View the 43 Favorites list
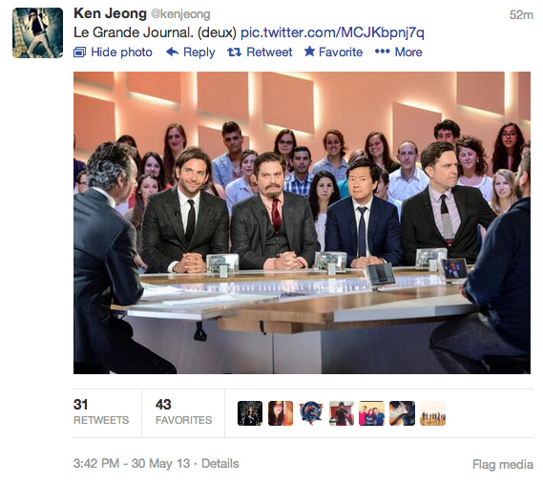 coord(183,411)
